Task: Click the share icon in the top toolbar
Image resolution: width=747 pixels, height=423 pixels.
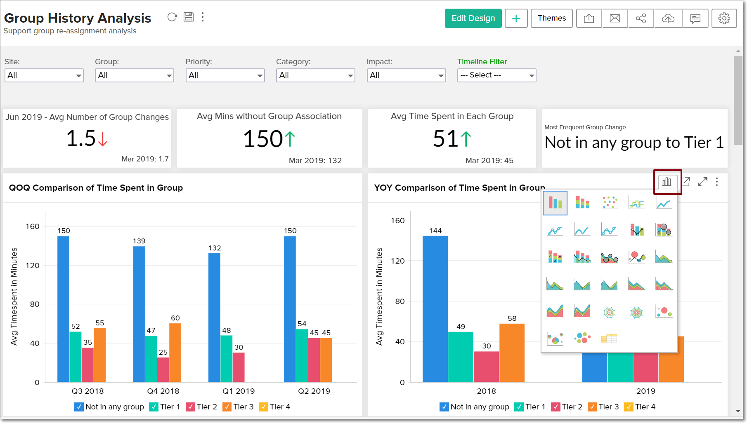Action: pyautogui.click(x=641, y=18)
